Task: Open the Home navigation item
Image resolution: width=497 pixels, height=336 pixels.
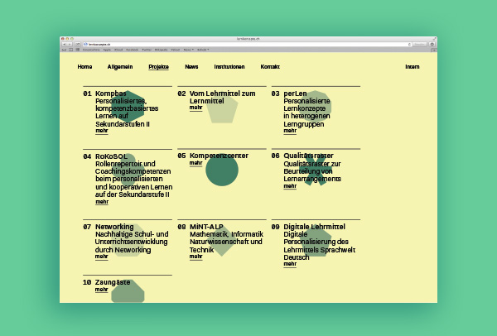Action: point(84,66)
